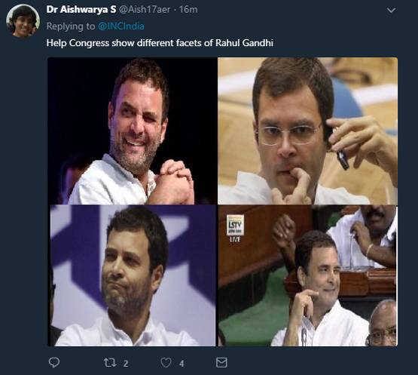This screenshot has width=418, height=375.
Task: Open Dr Aishwarya S profile avatar
Action: [23, 21]
